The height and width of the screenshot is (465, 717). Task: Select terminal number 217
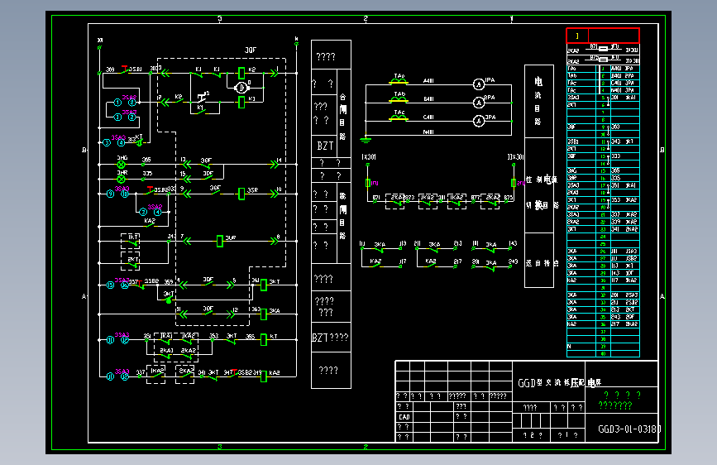pyautogui.click(x=457, y=261)
